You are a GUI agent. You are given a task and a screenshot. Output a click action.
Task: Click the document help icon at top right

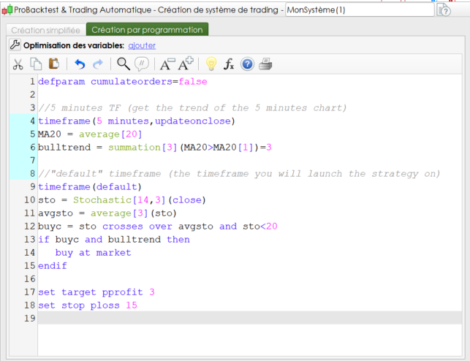click(x=444, y=10)
